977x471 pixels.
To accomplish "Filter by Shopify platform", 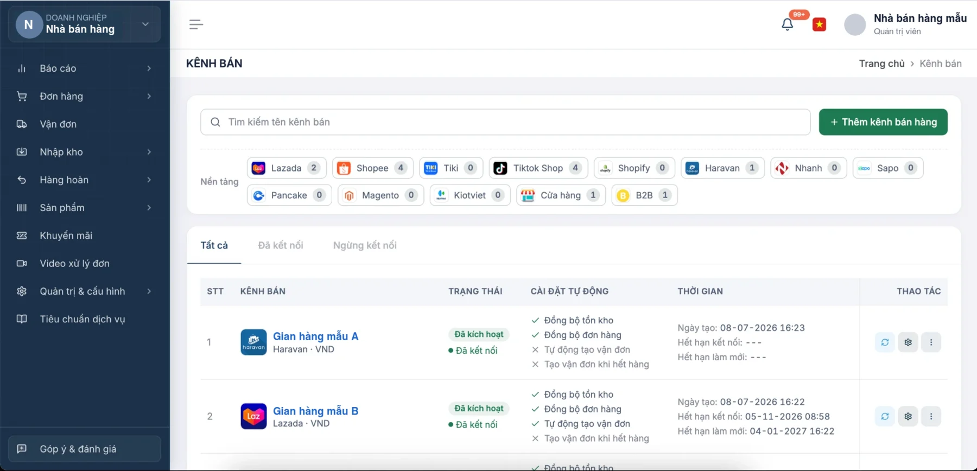I will (635, 168).
